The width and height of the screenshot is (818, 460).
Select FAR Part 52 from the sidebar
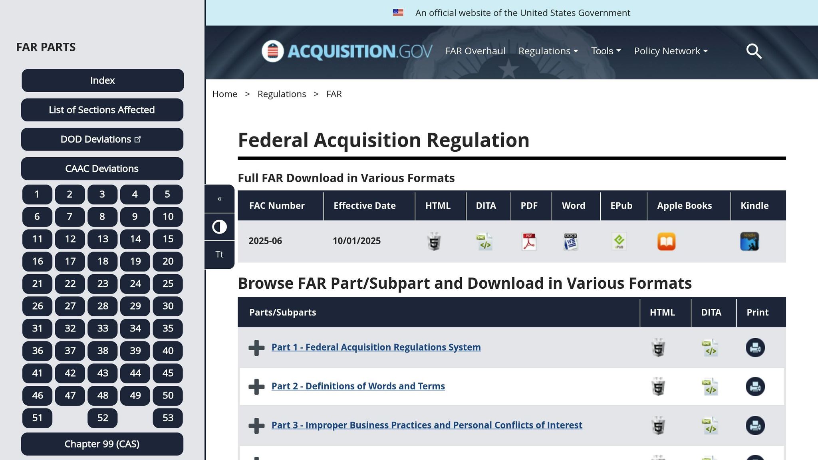click(x=102, y=418)
